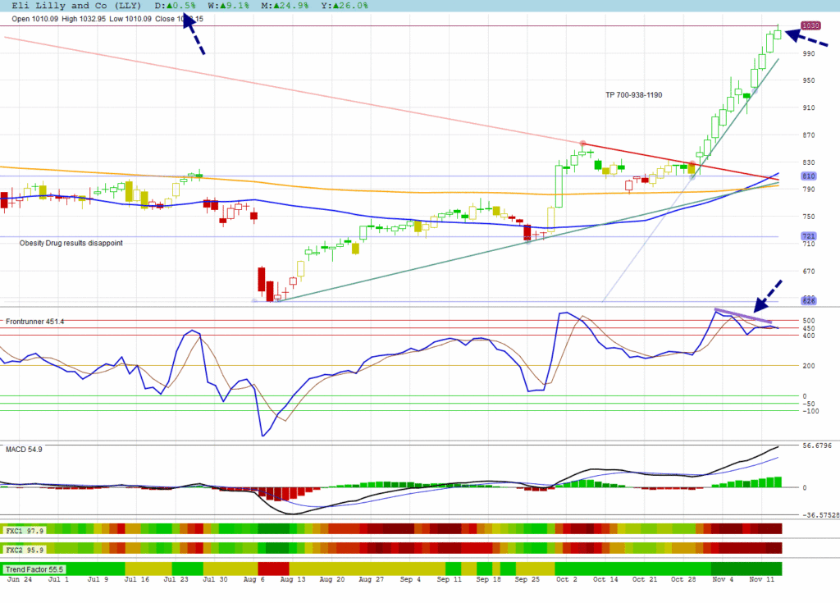Select the 721 price level marker
Image resolution: width=840 pixels, height=603 pixels.
pos(808,236)
